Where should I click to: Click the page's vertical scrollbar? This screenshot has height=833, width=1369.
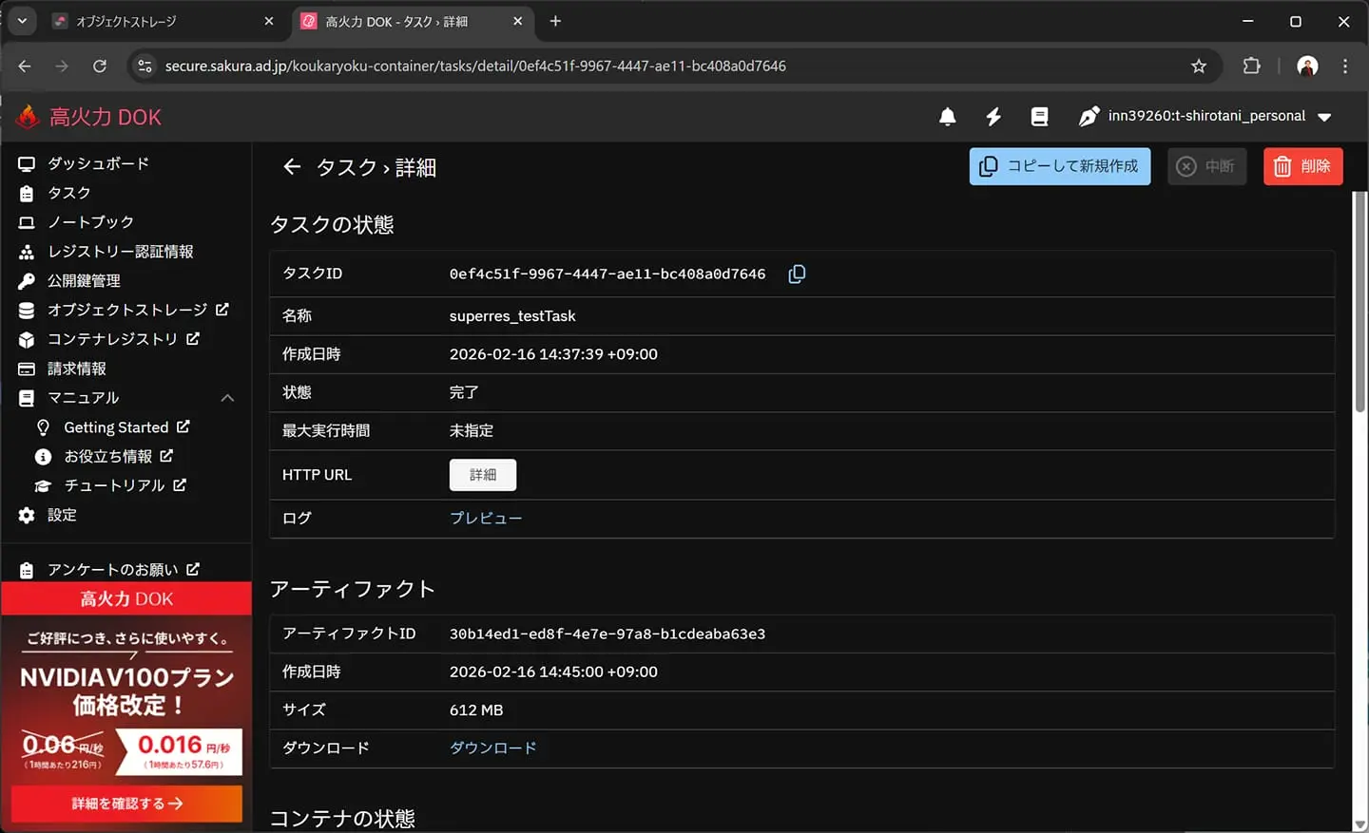point(1359,304)
